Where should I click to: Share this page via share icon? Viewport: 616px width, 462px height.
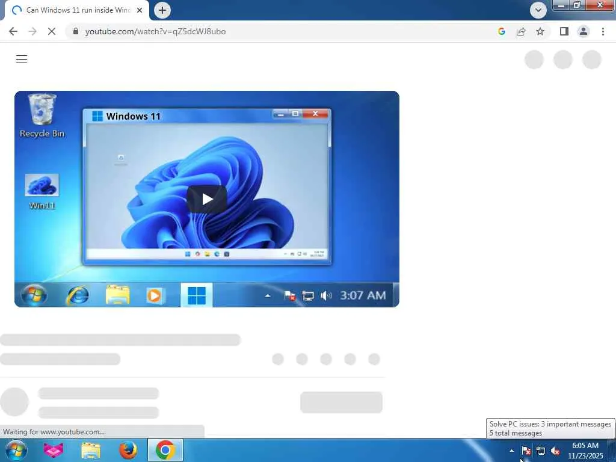pyautogui.click(x=521, y=31)
